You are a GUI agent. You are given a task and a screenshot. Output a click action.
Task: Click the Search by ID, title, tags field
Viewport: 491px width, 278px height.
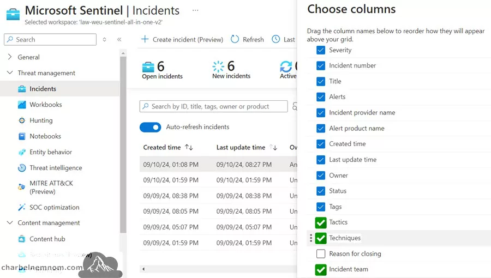click(x=213, y=106)
